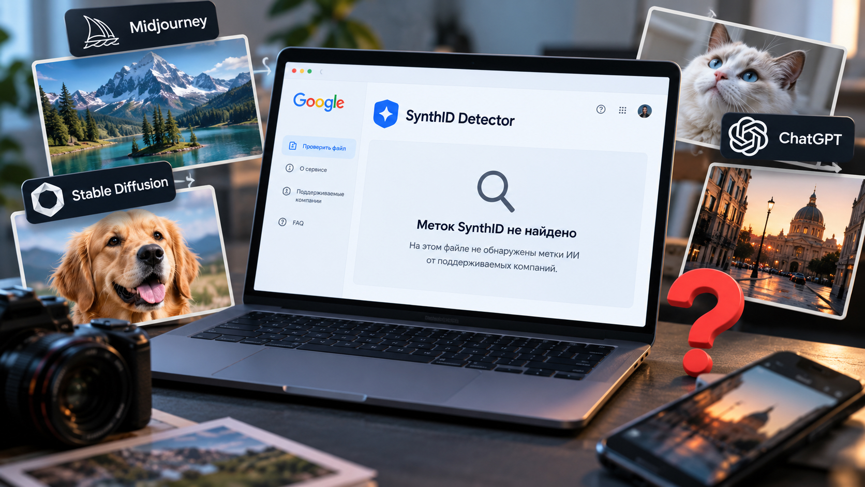Image resolution: width=865 pixels, height=487 pixels.
Task: Click the Stable Diffusion label badge
Action: point(99,193)
